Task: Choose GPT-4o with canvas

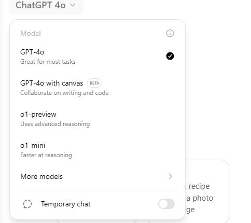Action: pos(97,88)
